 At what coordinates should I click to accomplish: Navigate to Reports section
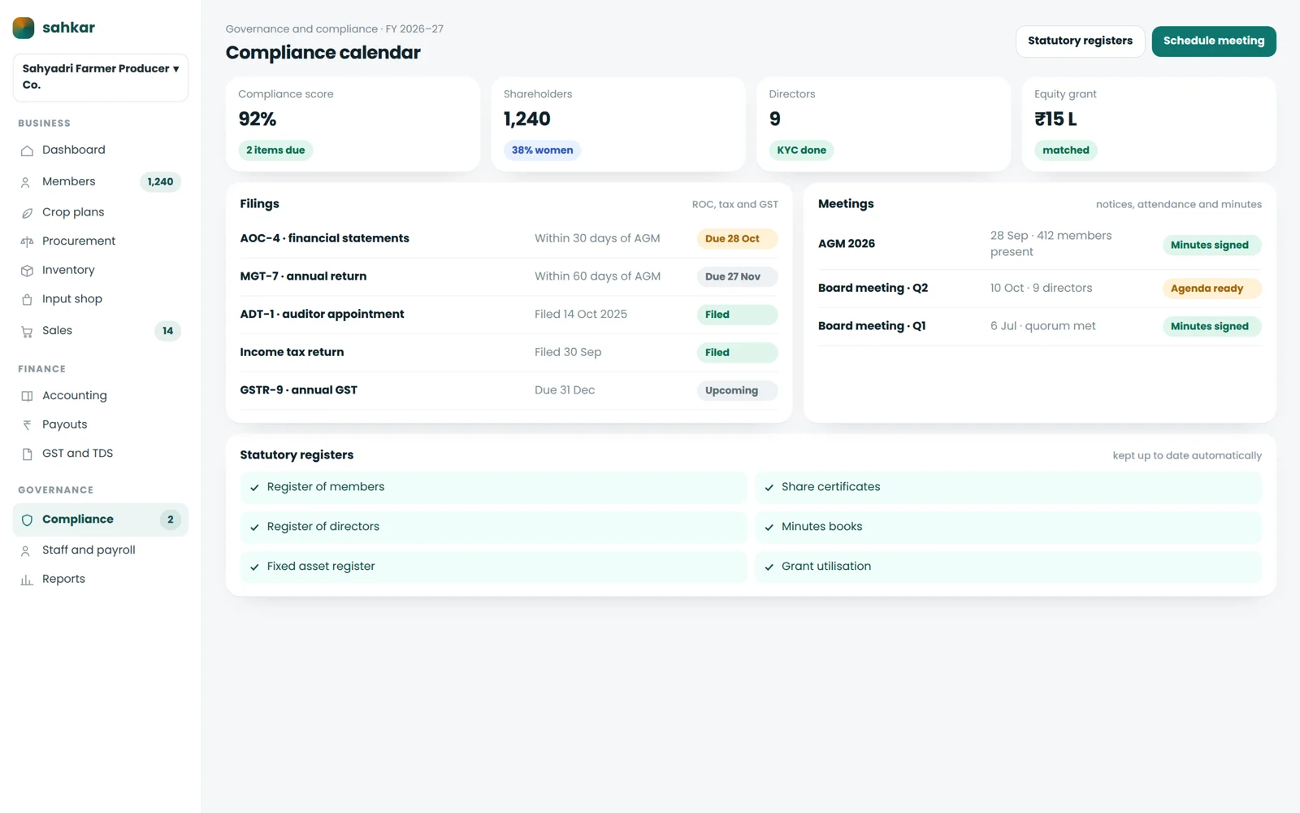[101, 580]
